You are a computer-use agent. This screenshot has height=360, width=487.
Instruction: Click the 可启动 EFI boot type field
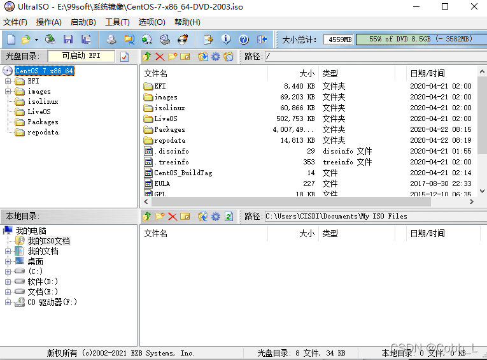coord(81,56)
